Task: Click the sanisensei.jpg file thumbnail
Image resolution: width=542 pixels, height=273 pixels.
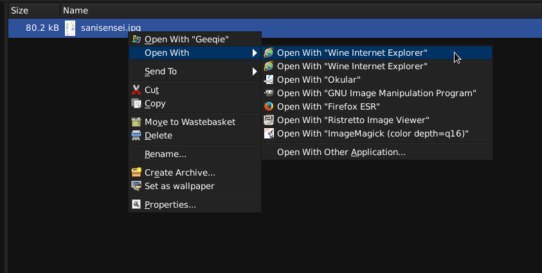Action: point(71,28)
